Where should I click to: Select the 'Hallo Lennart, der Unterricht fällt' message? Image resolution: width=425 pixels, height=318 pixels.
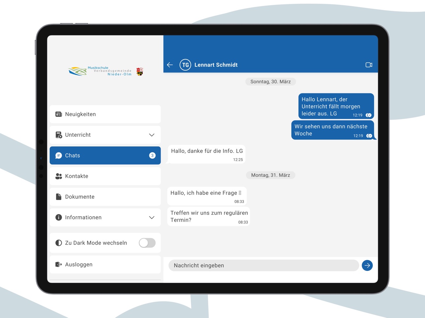pyautogui.click(x=336, y=106)
